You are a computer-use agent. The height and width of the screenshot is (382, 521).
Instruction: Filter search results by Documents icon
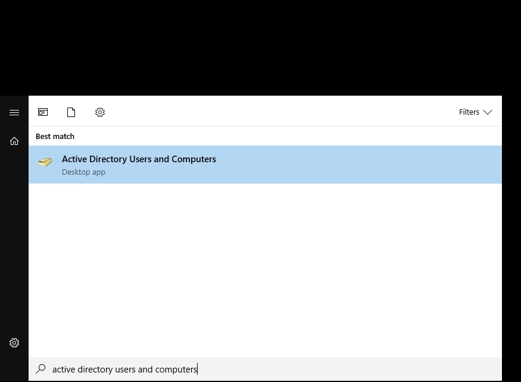pos(71,112)
